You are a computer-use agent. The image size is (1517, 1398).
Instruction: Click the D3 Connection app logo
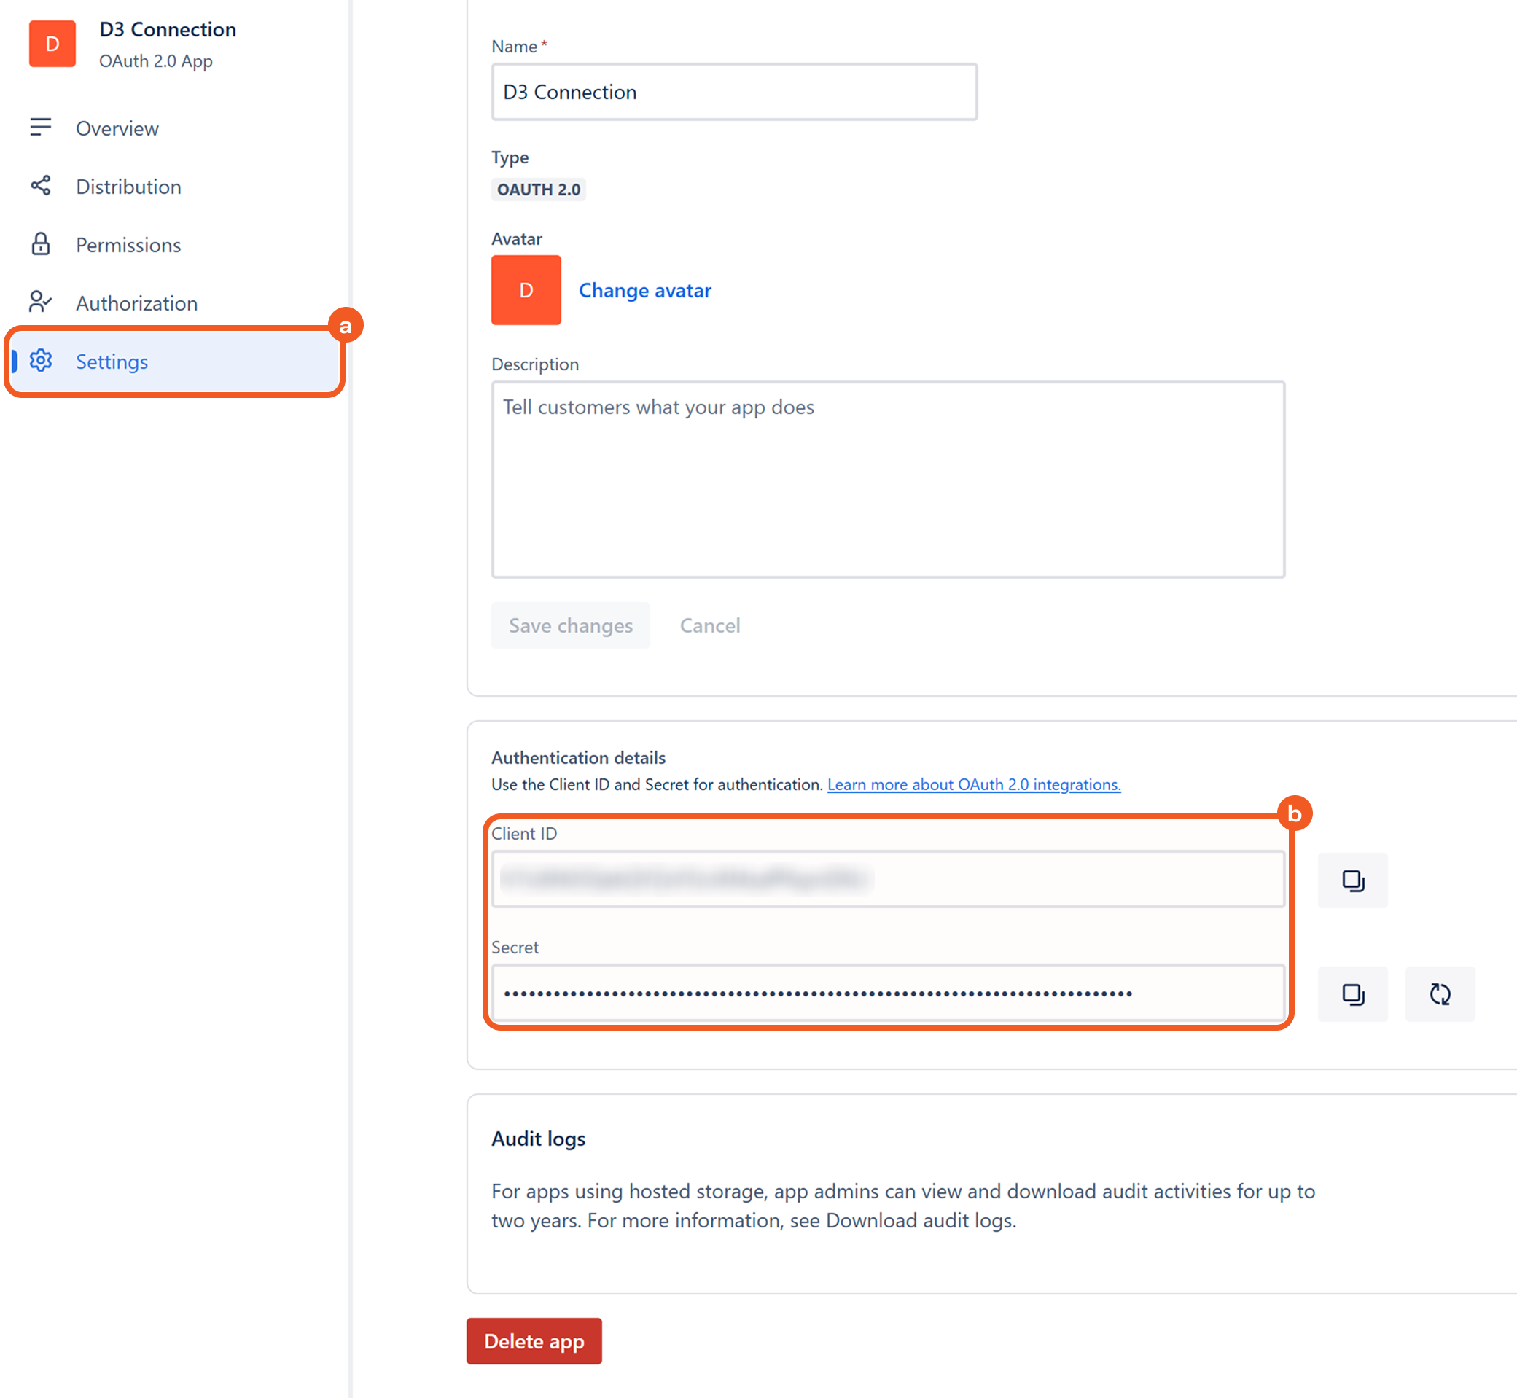[52, 44]
